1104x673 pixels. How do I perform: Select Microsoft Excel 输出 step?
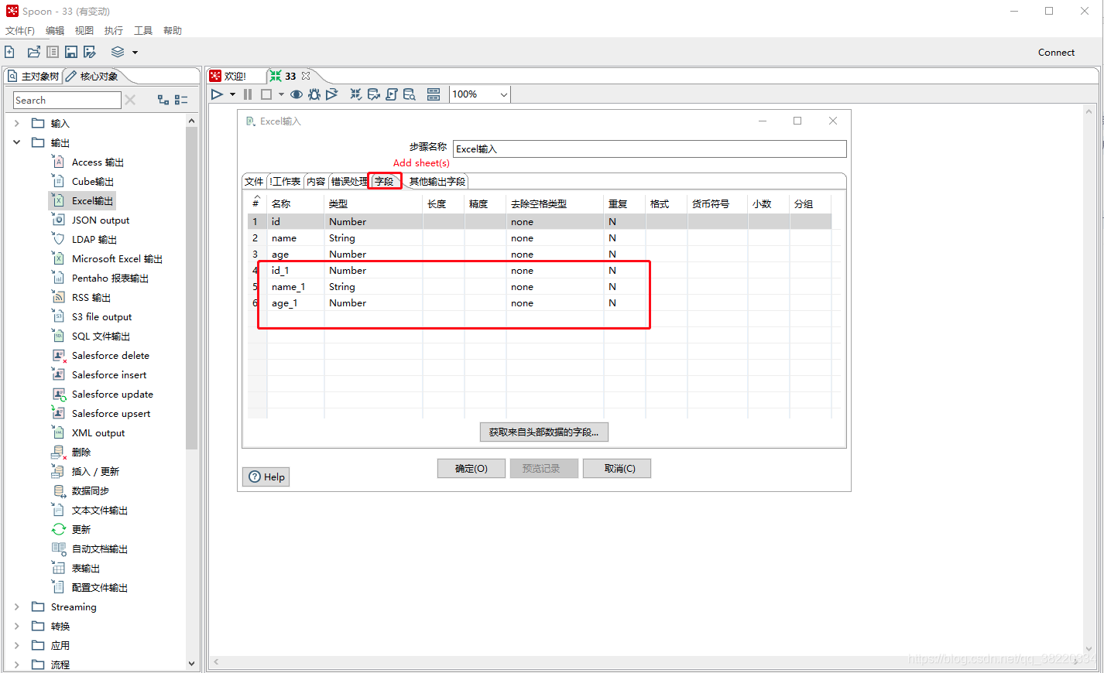pos(117,258)
